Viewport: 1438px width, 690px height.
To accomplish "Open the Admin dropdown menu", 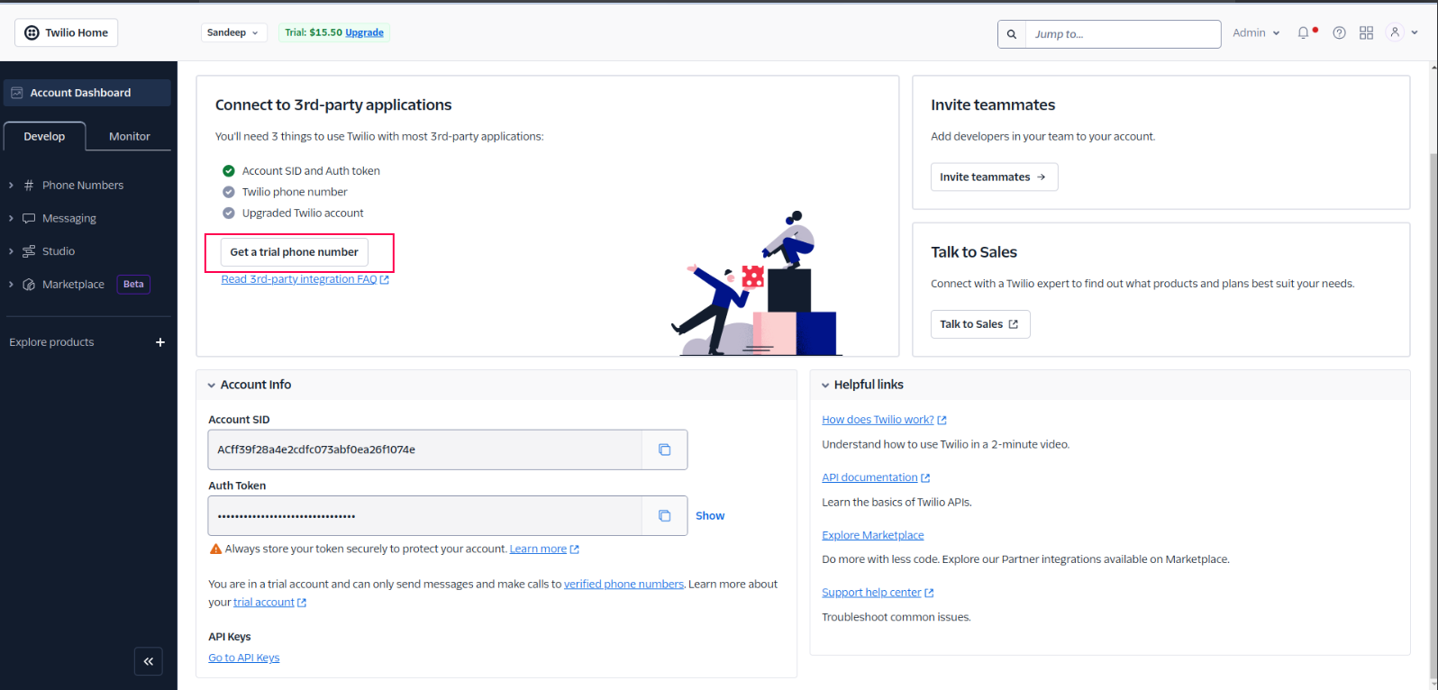I will pos(1256,32).
